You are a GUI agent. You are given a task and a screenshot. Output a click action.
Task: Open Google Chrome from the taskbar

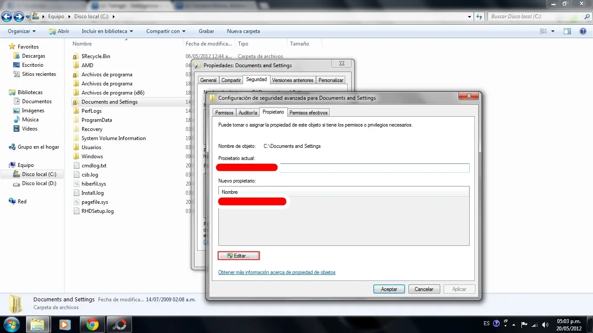click(92, 324)
